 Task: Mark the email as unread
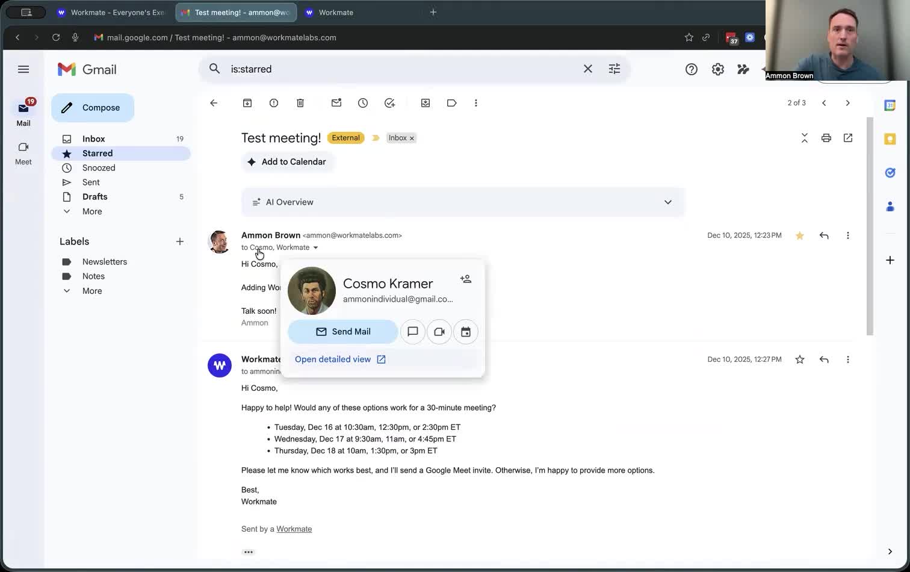336,103
